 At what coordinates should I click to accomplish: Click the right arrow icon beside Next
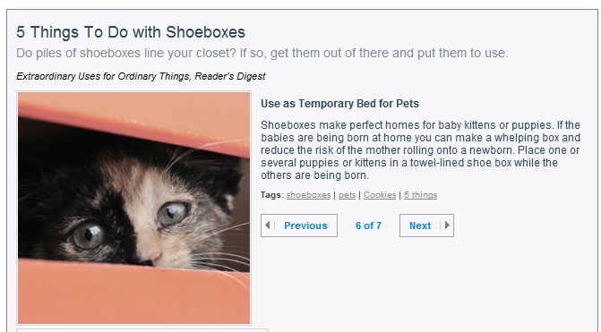click(x=447, y=226)
